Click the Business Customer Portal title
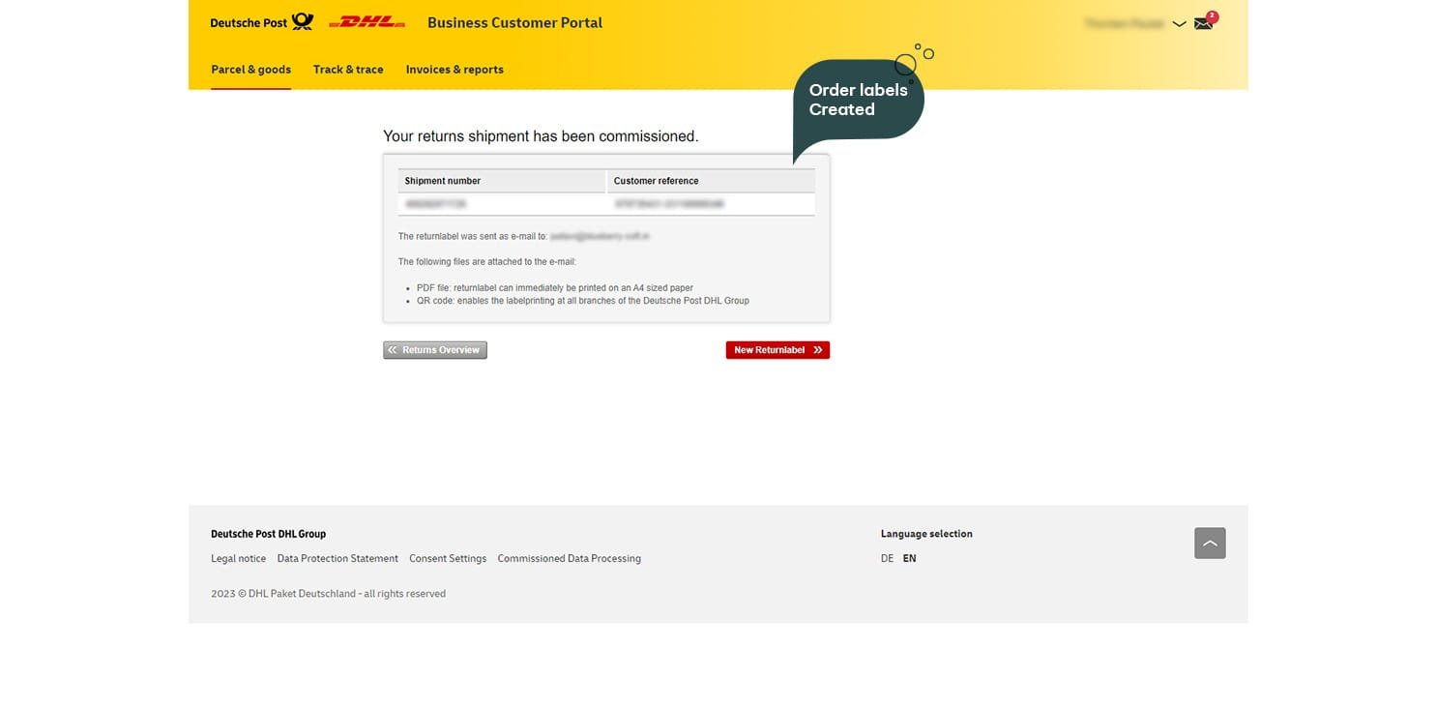Screen dimensions: 1437x707 pos(514,23)
